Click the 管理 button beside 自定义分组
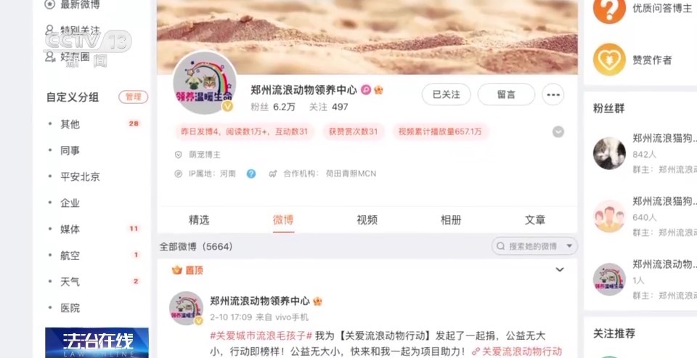Viewport: 697px width, 358px height. [x=133, y=97]
